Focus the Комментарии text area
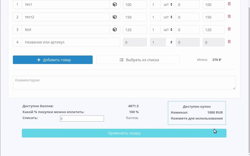Viewport: 250px width, 156px height. 124,83
